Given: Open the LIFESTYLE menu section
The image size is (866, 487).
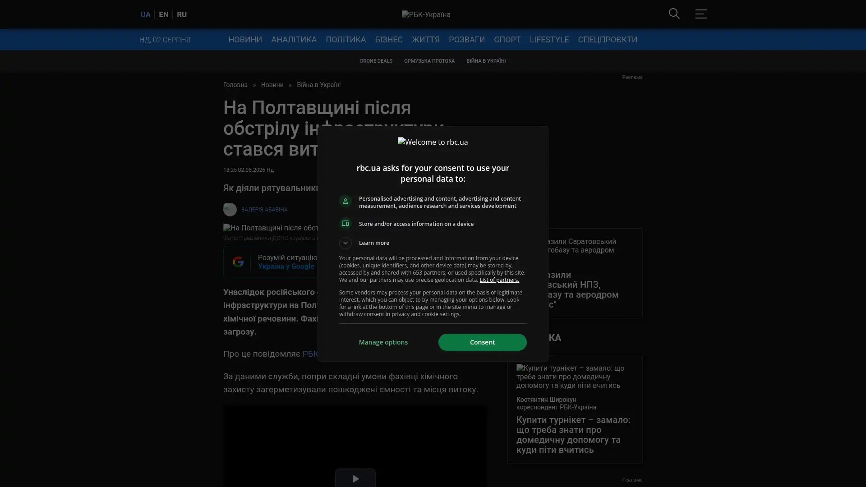Looking at the screenshot, I should pos(549,40).
